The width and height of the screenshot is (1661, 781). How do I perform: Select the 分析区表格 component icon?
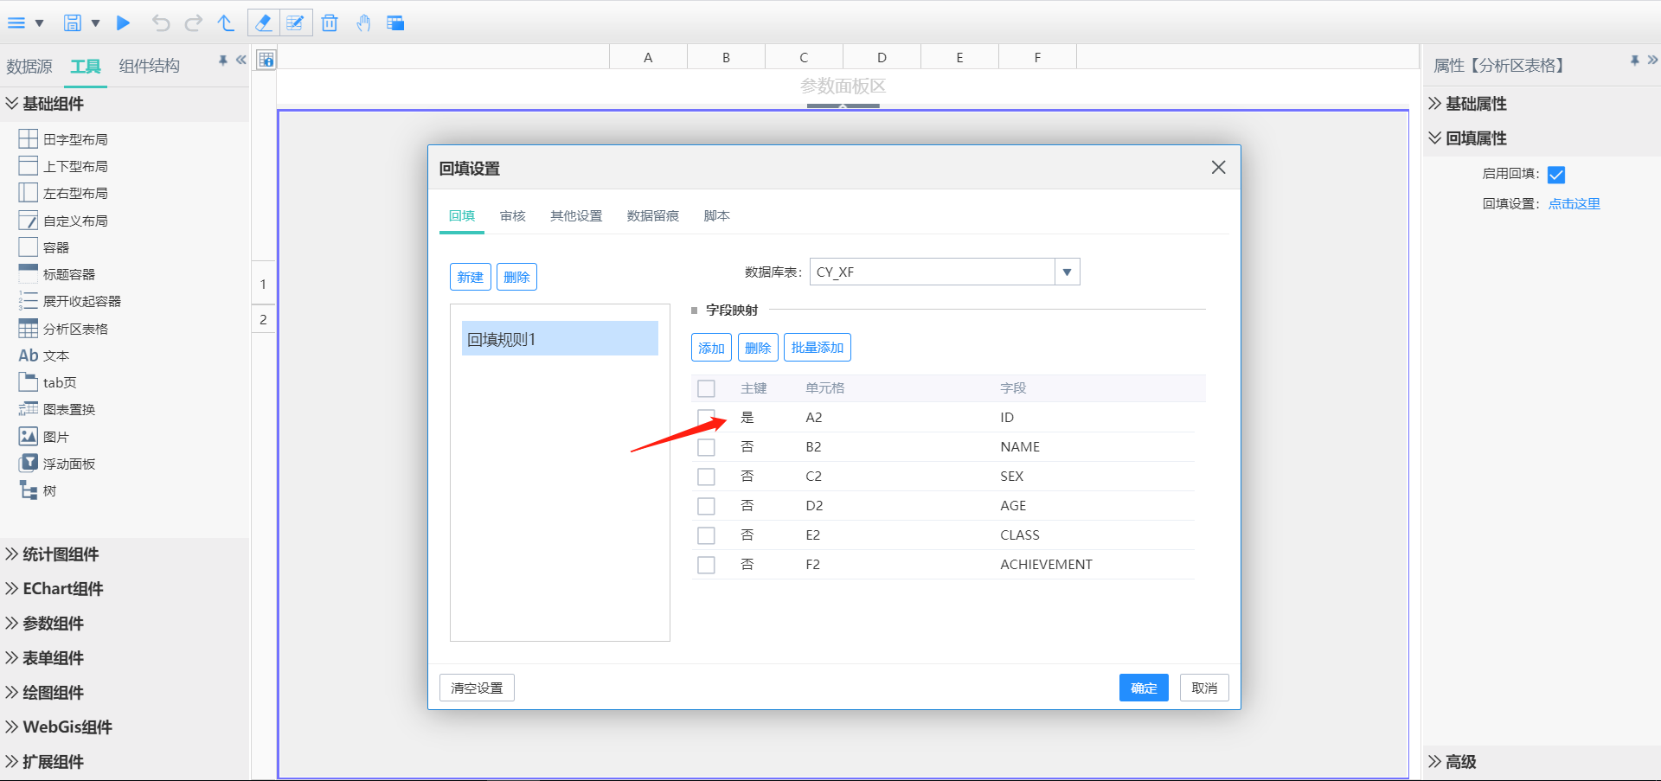[x=29, y=329]
